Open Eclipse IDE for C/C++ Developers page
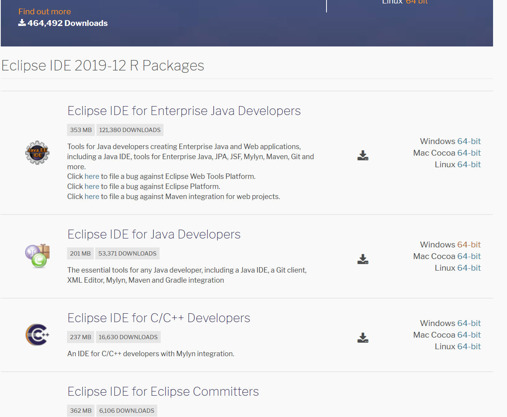The height and width of the screenshot is (417, 507). pos(159,318)
